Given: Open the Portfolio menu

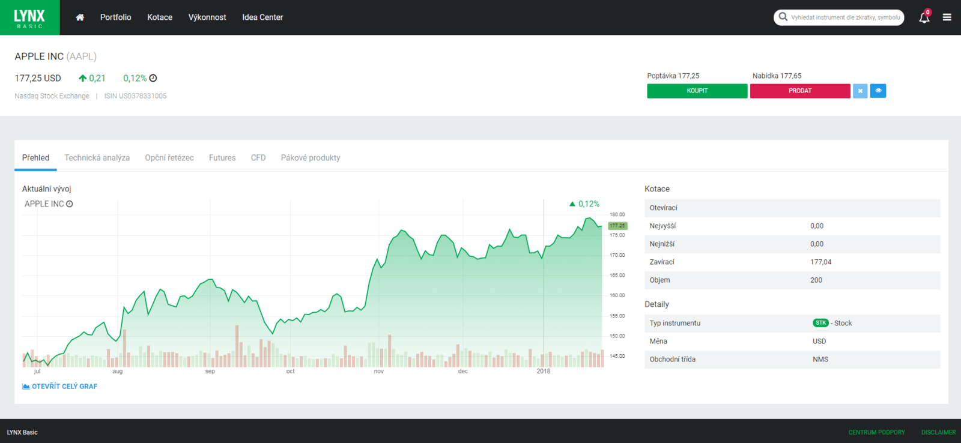Looking at the screenshot, I should [x=115, y=17].
